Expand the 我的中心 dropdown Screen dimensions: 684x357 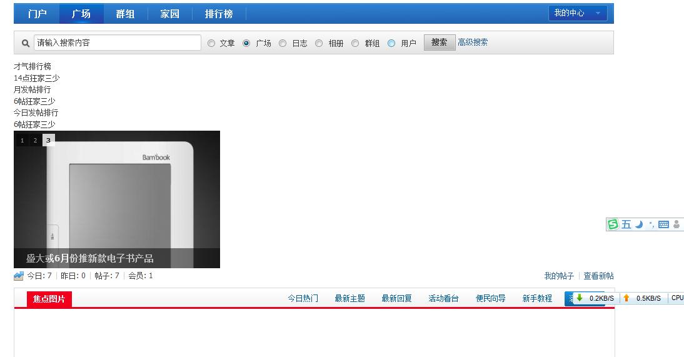pyautogui.click(x=578, y=13)
